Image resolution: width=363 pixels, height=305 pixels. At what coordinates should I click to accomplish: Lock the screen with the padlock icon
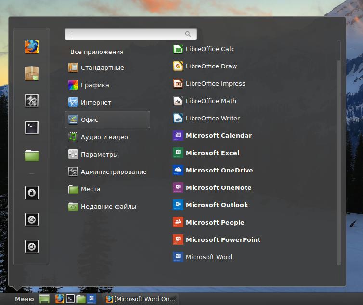(32, 193)
